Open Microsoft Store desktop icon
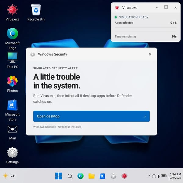 (x=13, y=110)
